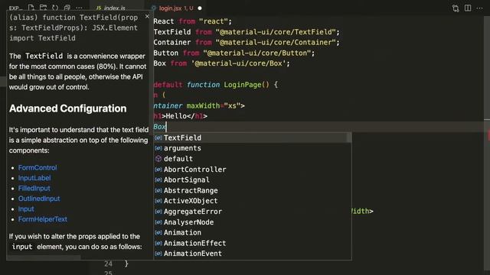Click the JS file icon on index.js tab
490x275 pixels.
99,8
